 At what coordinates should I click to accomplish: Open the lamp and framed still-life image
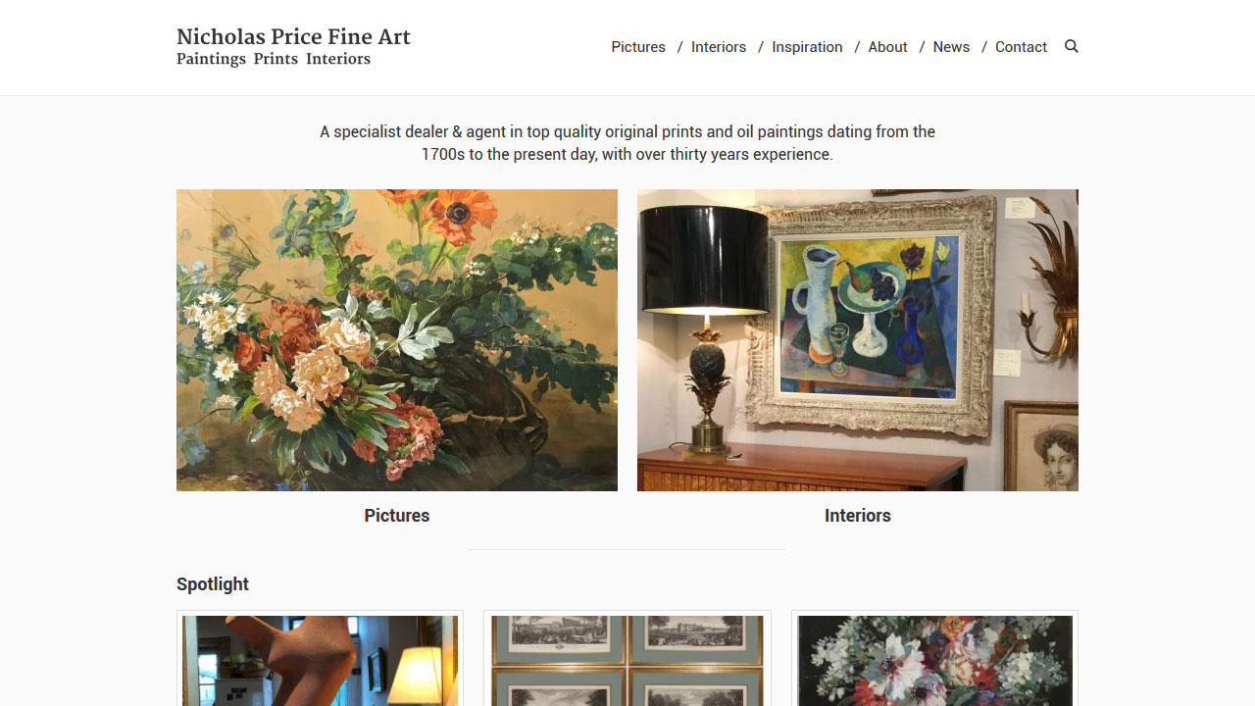coord(858,340)
